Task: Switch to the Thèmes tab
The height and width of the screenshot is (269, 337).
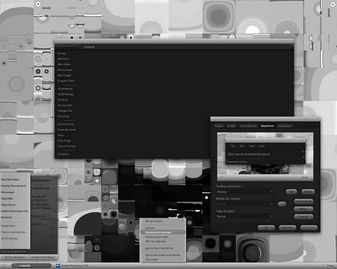Action: click(x=218, y=126)
